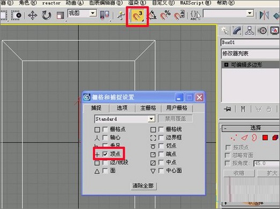Enable the 栅格点 snap checkbox
This screenshot has height=209, width=280.
[x=105, y=129]
